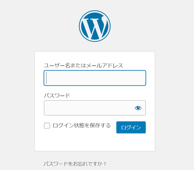
Task: Submit the login form with ログイン
Action: pyautogui.click(x=131, y=127)
